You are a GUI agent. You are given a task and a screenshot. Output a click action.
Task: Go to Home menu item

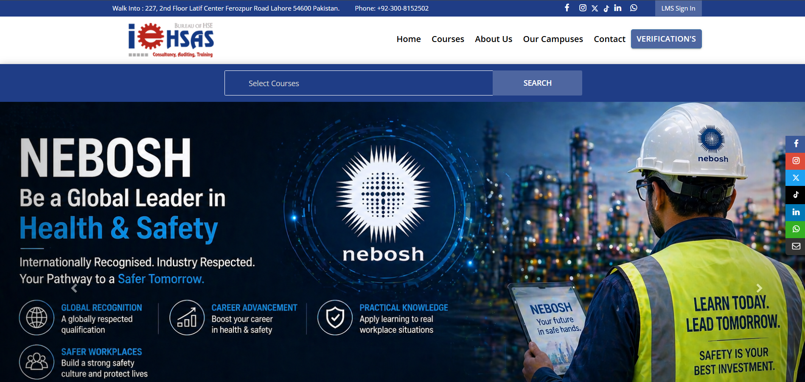[409, 39]
